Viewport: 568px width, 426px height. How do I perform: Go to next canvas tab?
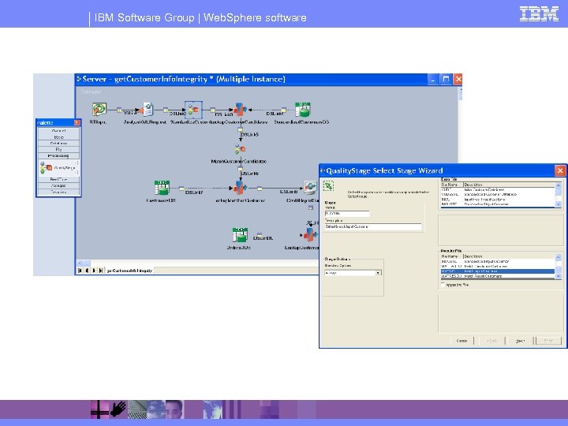coord(94,271)
